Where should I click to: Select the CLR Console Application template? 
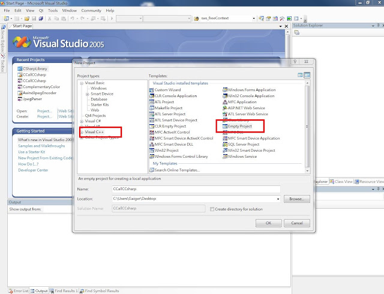(x=173, y=96)
